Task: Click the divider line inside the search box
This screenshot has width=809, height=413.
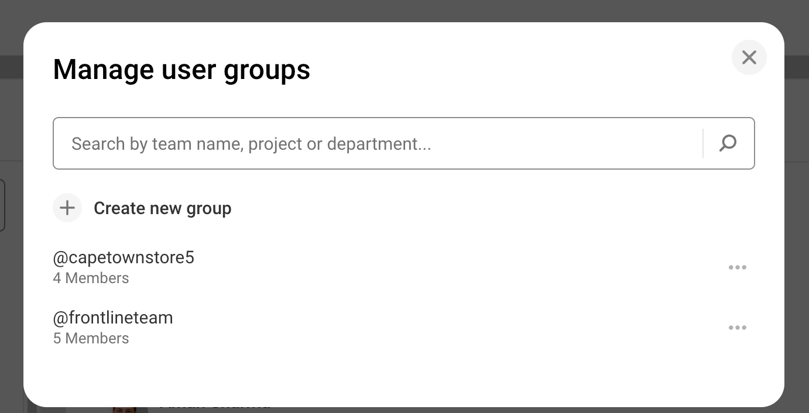Action: (702, 143)
